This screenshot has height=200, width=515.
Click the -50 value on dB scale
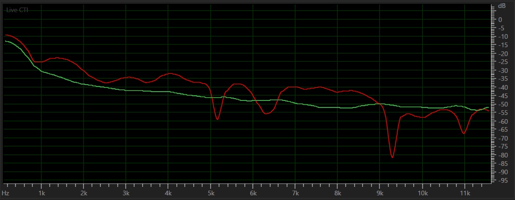pyautogui.click(x=502, y=104)
